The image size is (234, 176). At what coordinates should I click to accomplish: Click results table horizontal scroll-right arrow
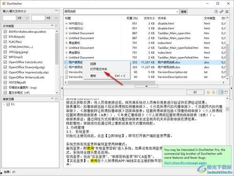[x=223, y=82]
